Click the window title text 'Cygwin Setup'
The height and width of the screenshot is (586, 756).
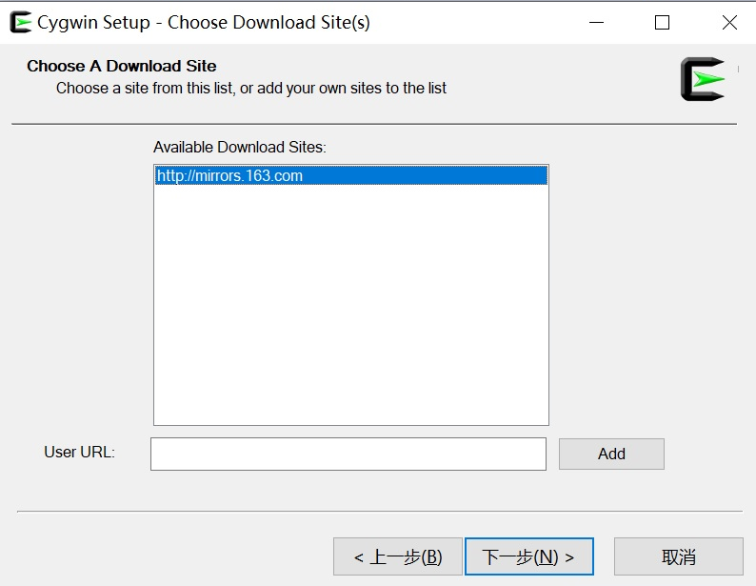(x=93, y=23)
